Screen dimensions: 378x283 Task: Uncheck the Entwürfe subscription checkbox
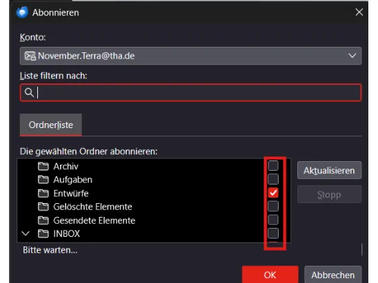click(x=273, y=193)
